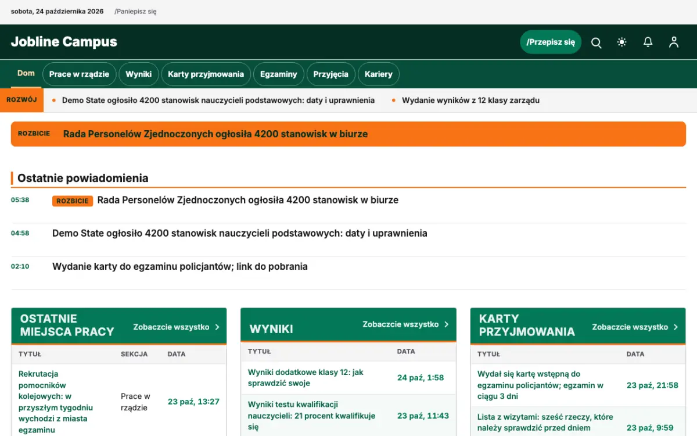Select the Dom tab
Image resolution: width=697 pixels, height=436 pixels.
[x=26, y=74]
